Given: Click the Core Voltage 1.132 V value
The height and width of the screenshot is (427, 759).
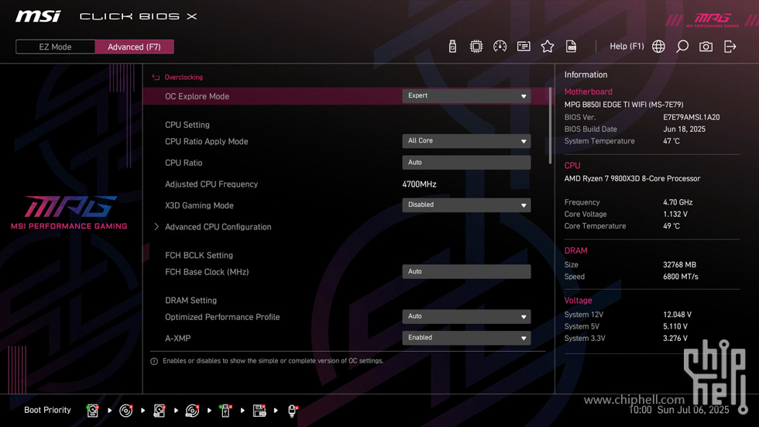Looking at the screenshot, I should [x=675, y=214].
